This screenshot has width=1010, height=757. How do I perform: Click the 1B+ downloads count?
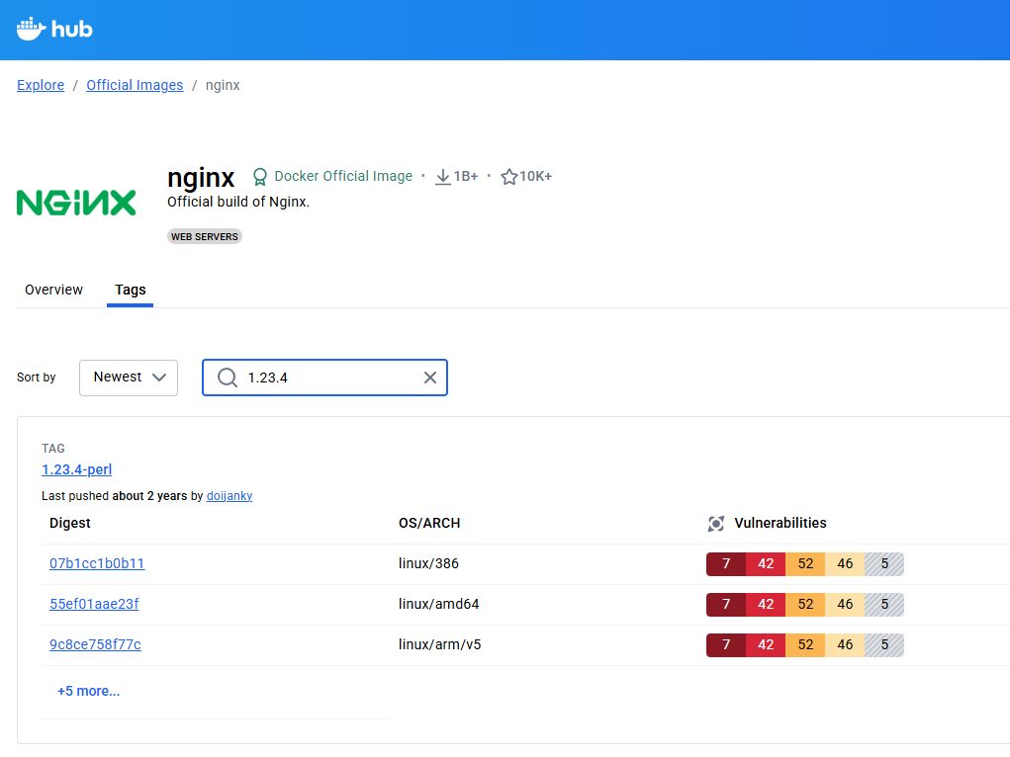[x=466, y=176]
